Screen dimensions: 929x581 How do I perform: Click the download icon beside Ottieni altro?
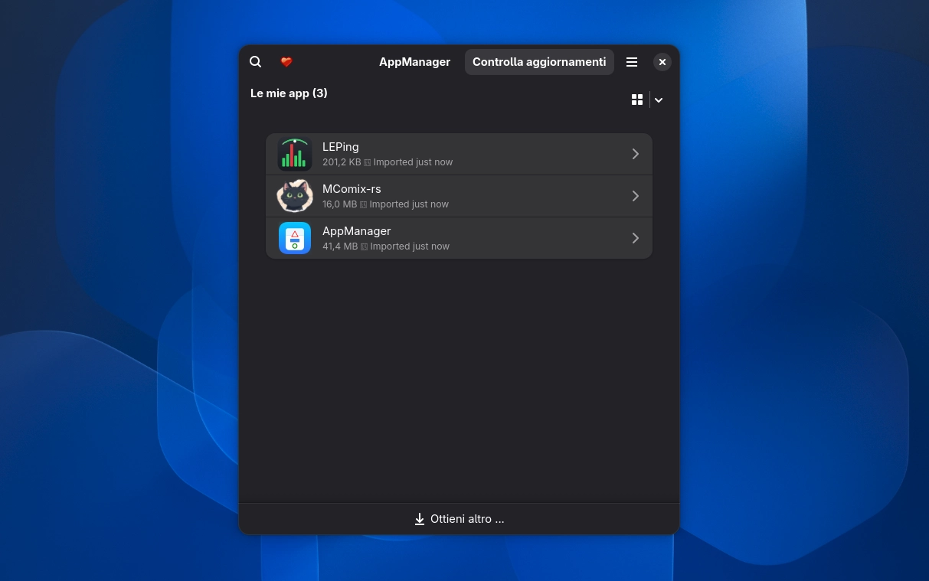(x=420, y=519)
